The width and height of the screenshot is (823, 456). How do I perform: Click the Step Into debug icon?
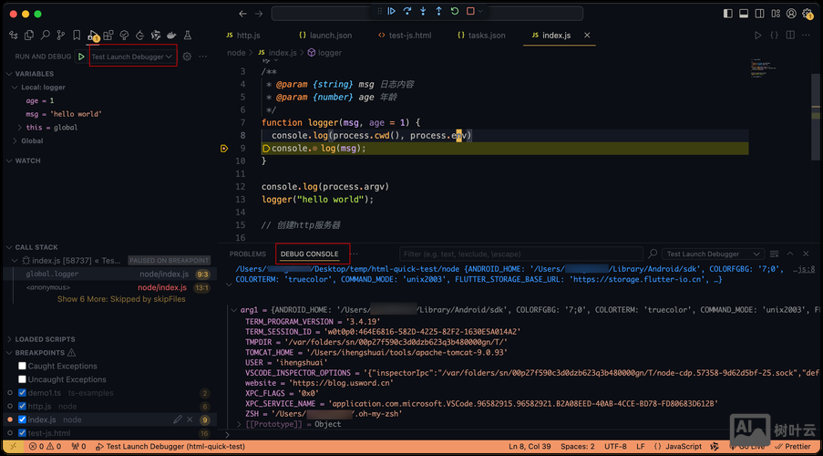(x=423, y=12)
